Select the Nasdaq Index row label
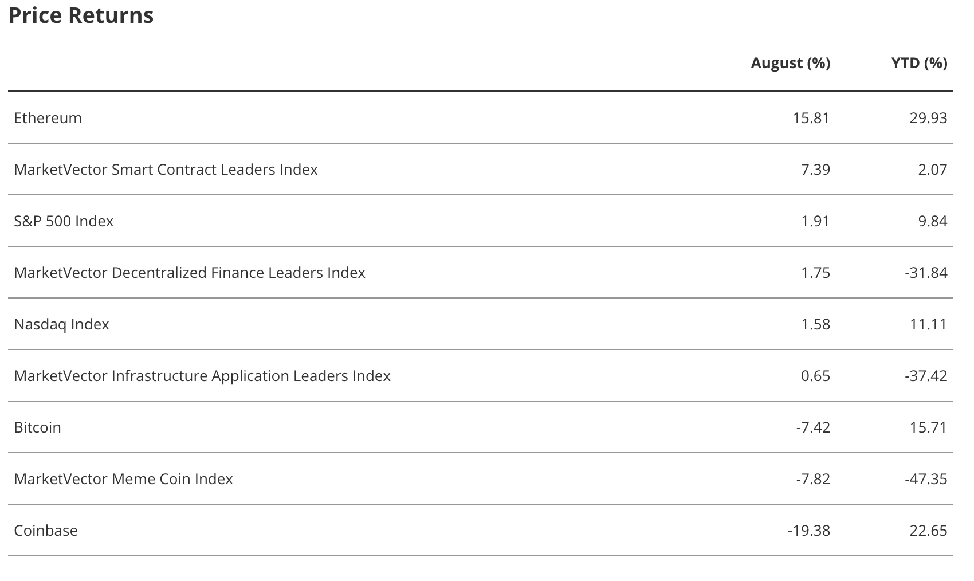The height and width of the screenshot is (581, 974). 61,324
